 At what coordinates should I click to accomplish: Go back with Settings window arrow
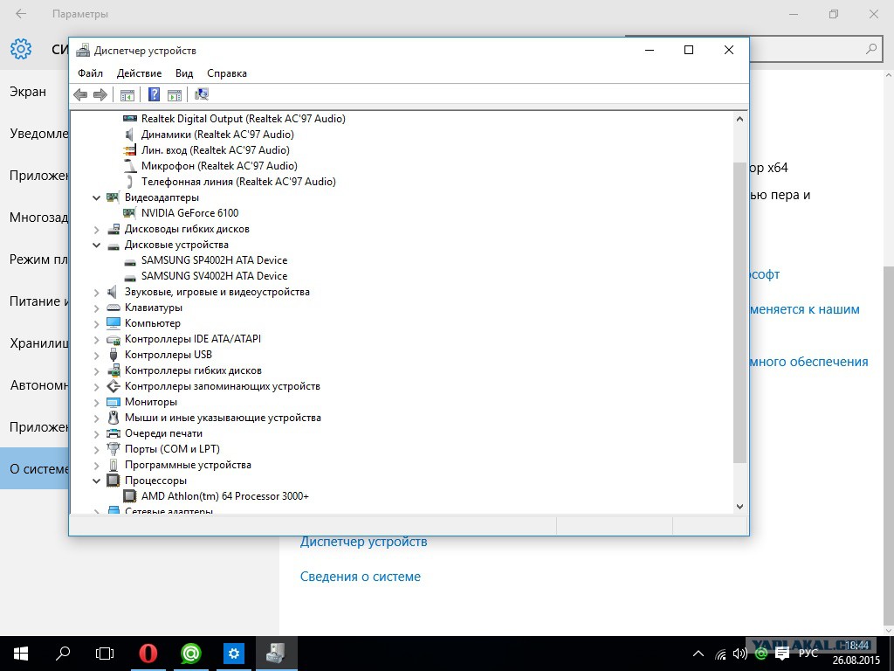[21, 14]
